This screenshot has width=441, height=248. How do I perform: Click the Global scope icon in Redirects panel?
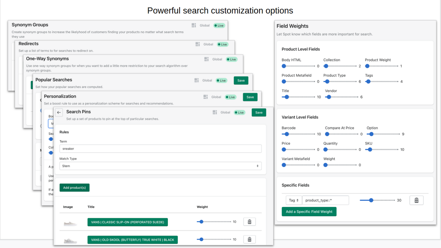click(x=197, y=44)
